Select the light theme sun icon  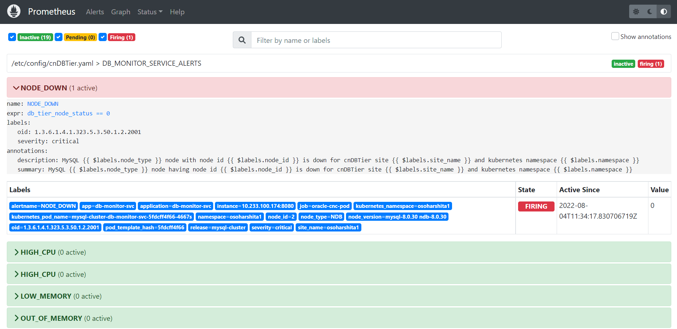pyautogui.click(x=636, y=11)
